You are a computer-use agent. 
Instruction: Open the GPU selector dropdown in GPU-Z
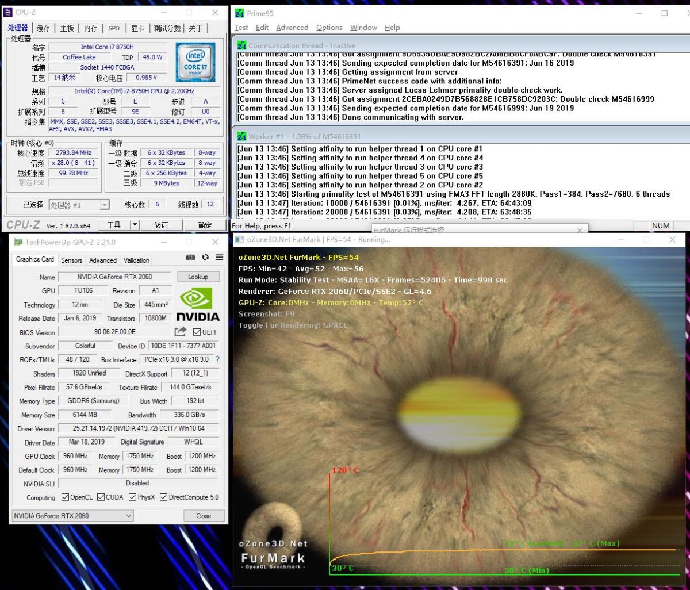tap(72, 516)
